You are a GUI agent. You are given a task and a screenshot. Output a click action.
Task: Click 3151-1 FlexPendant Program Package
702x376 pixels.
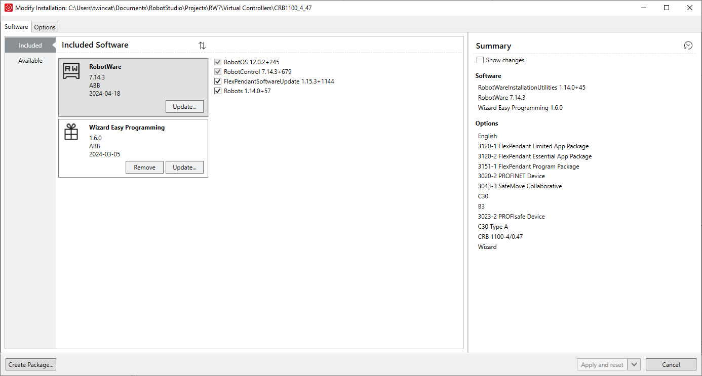tap(528, 166)
